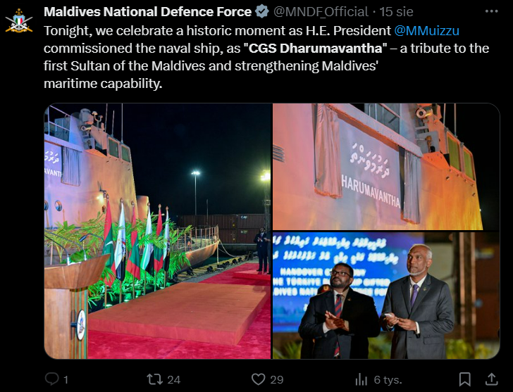
Task: Click the @MNDF_Official handle
Action: click(x=321, y=12)
